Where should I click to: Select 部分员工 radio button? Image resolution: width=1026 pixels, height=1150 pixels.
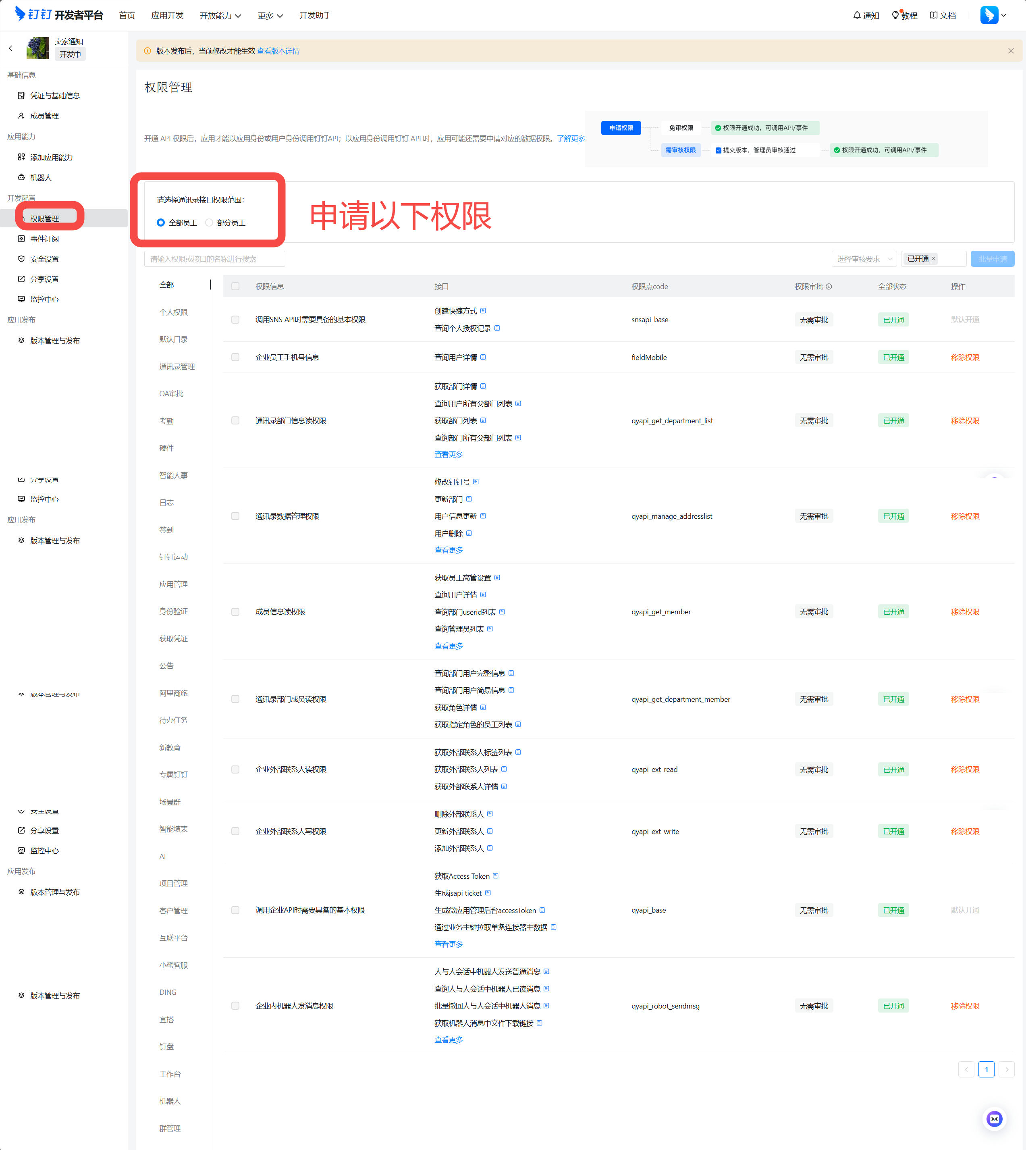(x=209, y=223)
